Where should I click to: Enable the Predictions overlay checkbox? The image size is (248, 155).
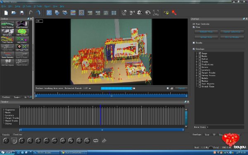(200, 64)
